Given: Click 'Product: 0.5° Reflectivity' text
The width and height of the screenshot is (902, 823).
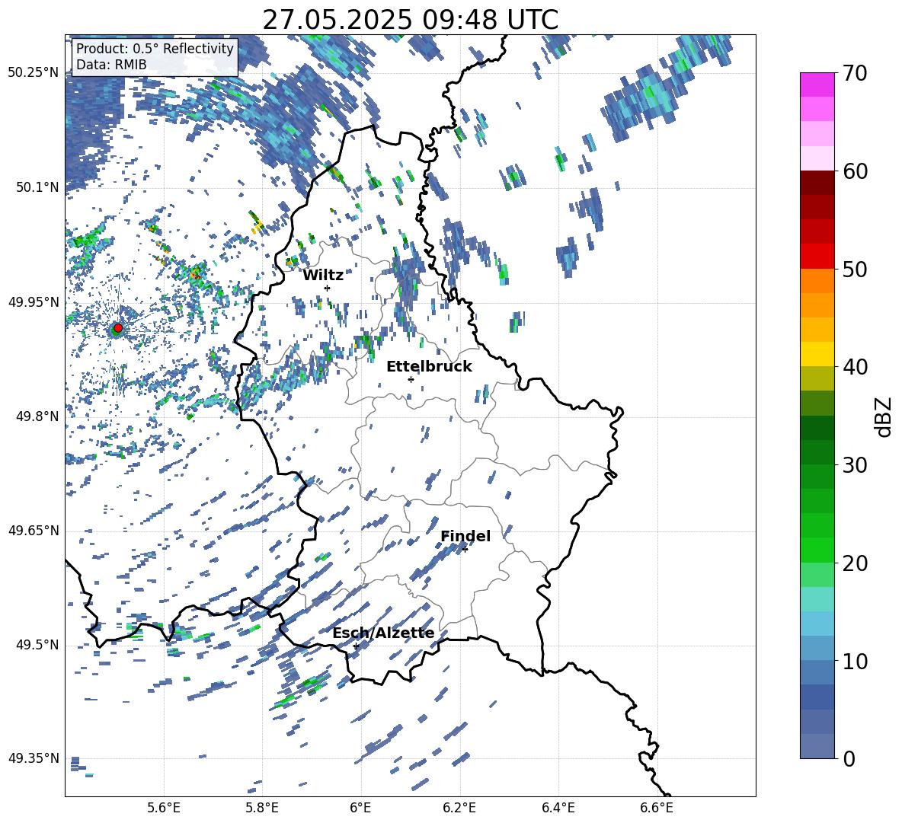Looking at the screenshot, I should tap(155, 48).
